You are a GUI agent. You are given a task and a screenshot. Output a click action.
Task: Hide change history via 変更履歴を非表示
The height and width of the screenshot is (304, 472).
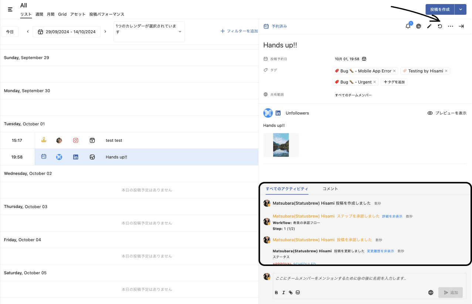tap(380, 251)
